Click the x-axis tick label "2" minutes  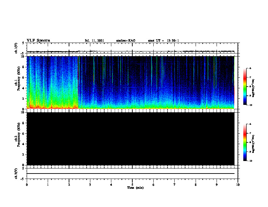tap(69, 185)
